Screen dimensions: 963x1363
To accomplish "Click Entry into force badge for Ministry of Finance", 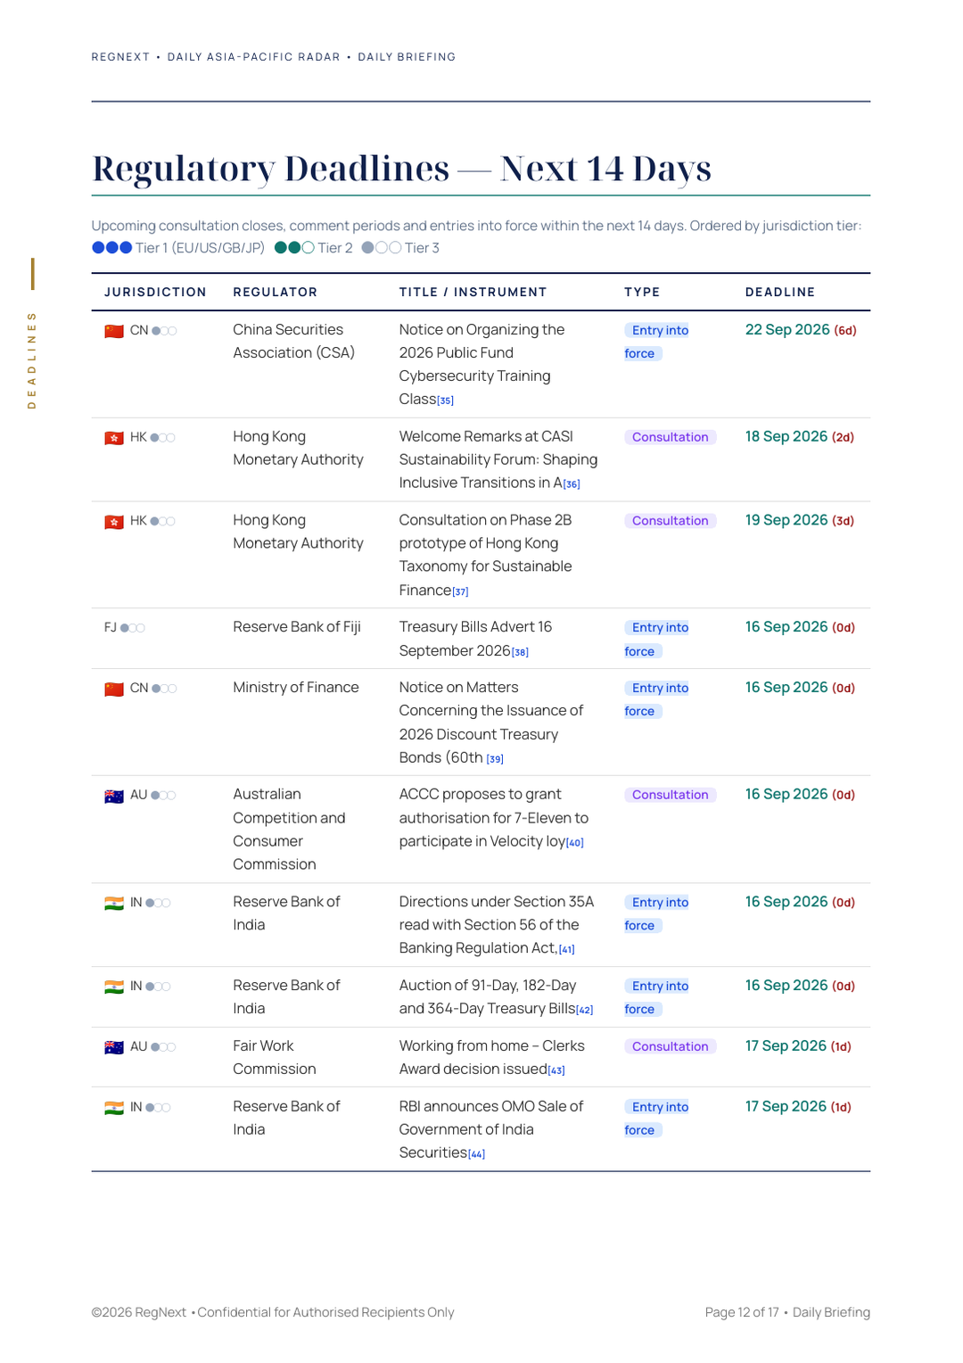I will click(x=658, y=699).
